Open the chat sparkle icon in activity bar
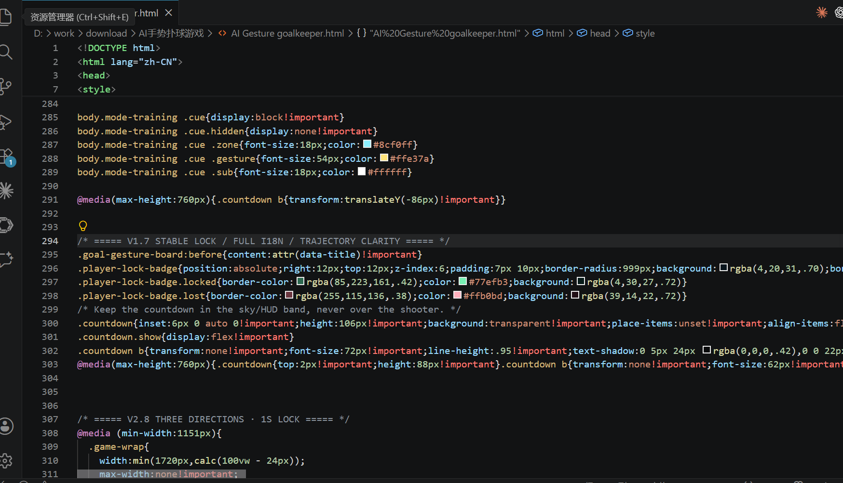 [6, 259]
